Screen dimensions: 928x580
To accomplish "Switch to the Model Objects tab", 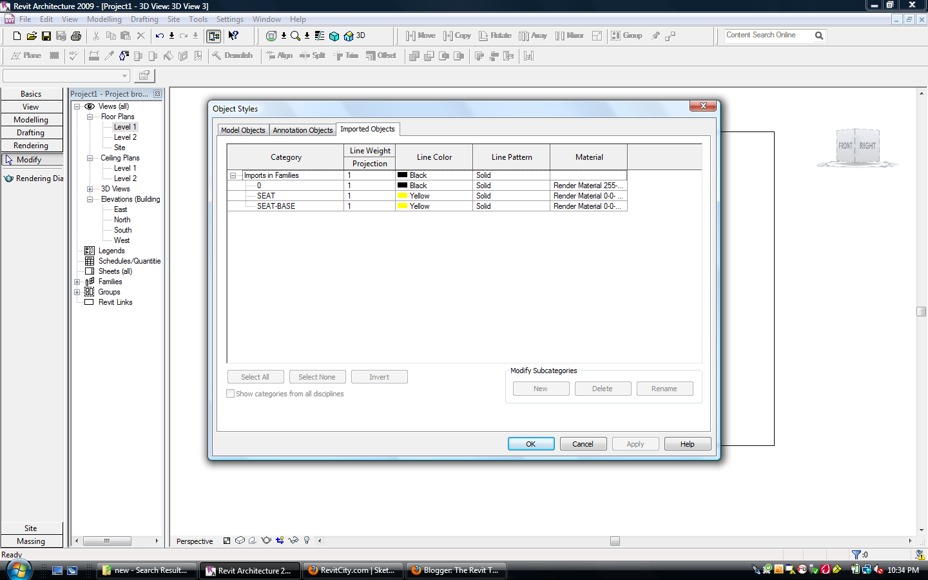I will pos(243,130).
